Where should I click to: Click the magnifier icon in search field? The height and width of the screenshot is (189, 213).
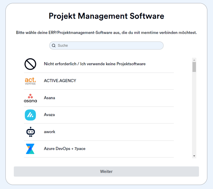click(54, 45)
